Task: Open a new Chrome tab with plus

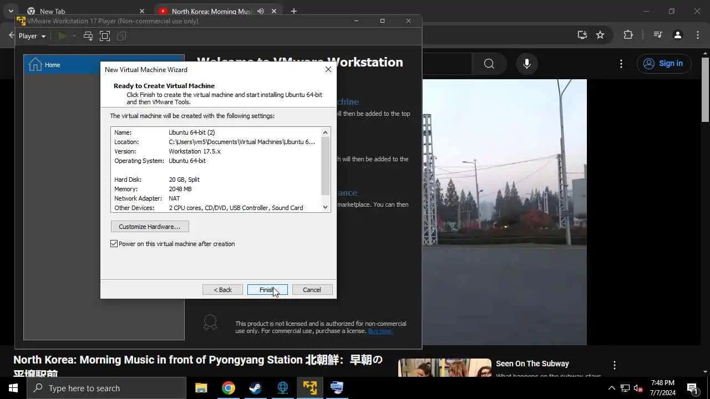Action: point(293,11)
